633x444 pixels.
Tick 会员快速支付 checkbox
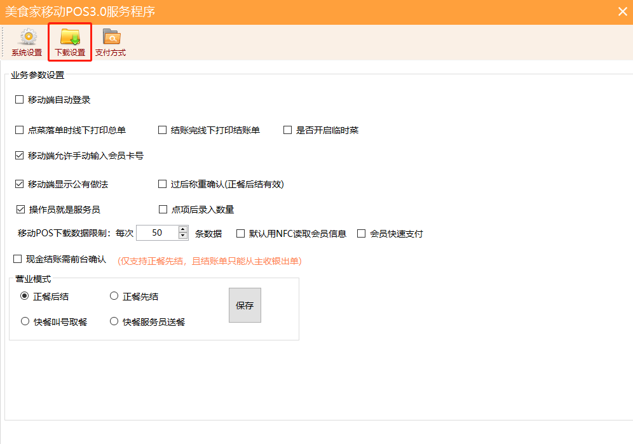click(x=362, y=234)
